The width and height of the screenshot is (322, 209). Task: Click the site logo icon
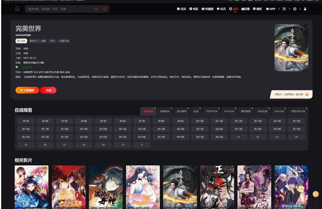(x=17, y=9)
